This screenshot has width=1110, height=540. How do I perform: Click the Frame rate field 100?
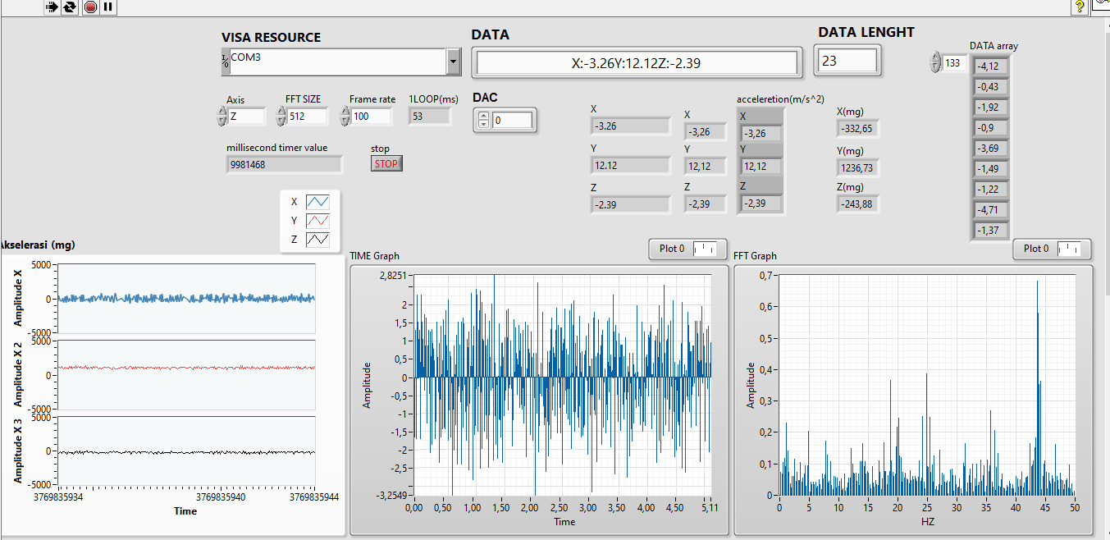[372, 117]
